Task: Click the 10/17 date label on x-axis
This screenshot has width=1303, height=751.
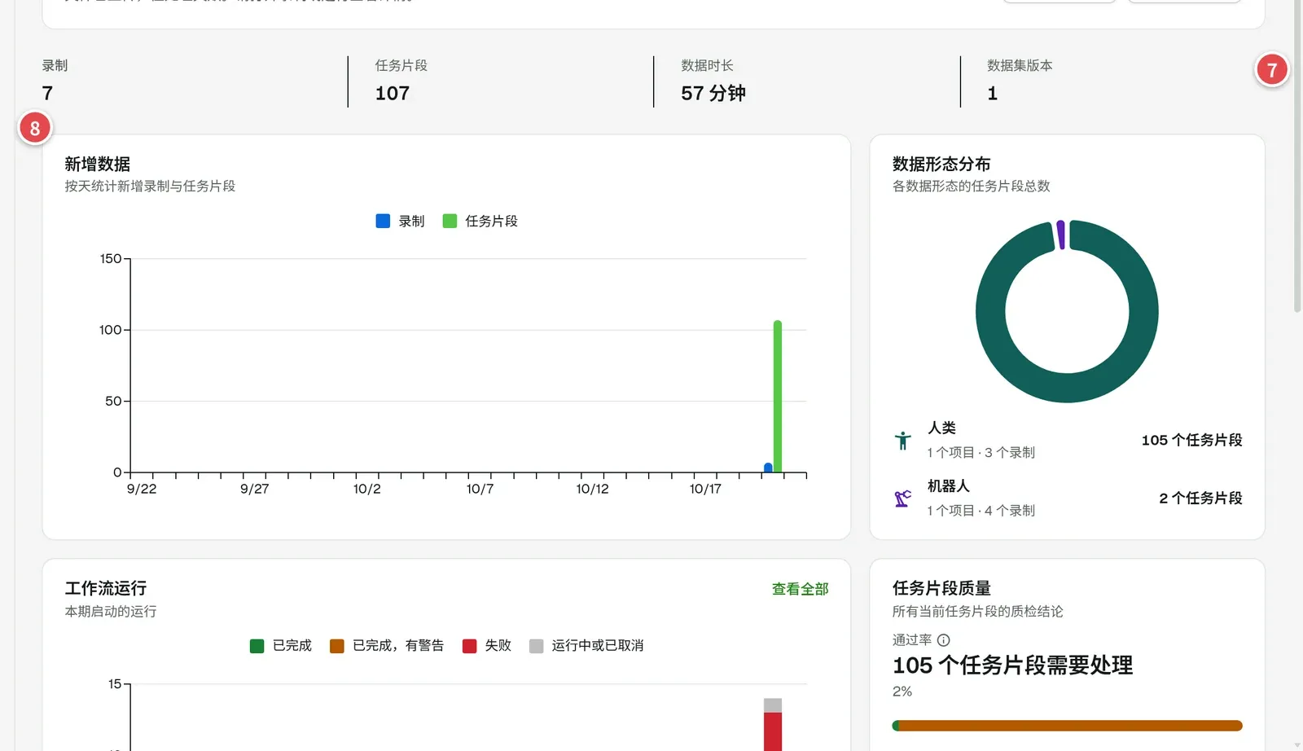Action: 705,489
